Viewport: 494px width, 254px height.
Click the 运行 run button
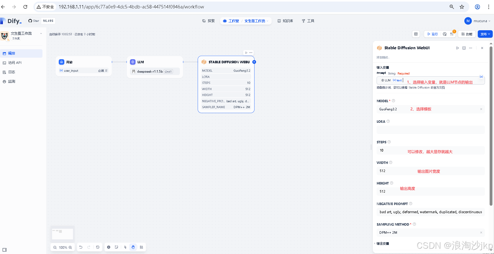[432, 34]
